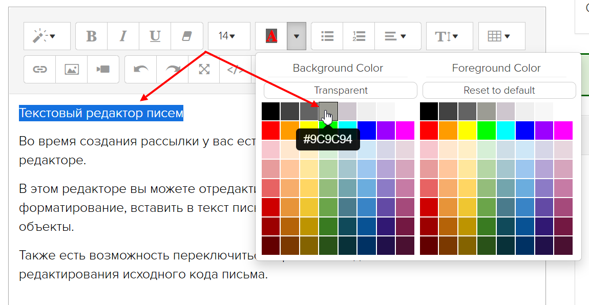Toggle italic text formatting
Image resolution: width=589 pixels, height=305 pixels.
[123, 36]
